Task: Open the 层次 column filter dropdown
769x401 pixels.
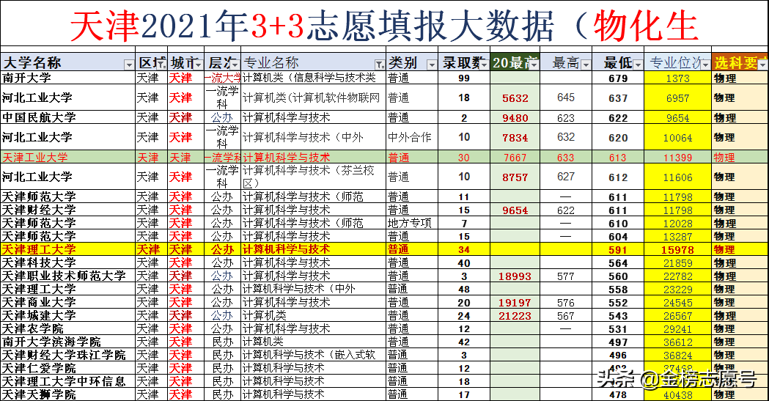Action: tap(235, 65)
